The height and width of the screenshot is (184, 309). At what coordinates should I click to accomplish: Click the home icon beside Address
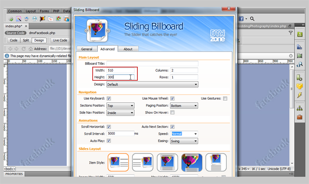[x=30, y=49]
